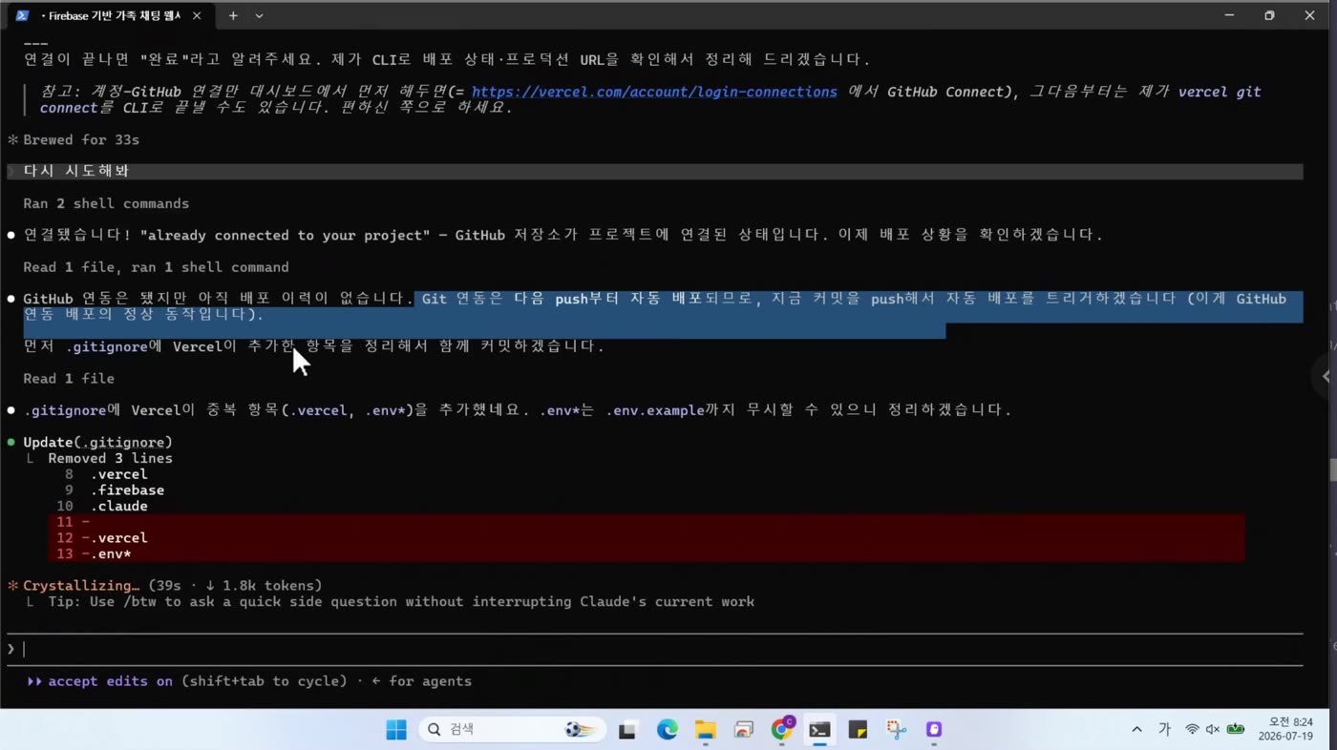Click the 'Removed 3 lines' text
The image size is (1337, 750).
[x=111, y=458]
